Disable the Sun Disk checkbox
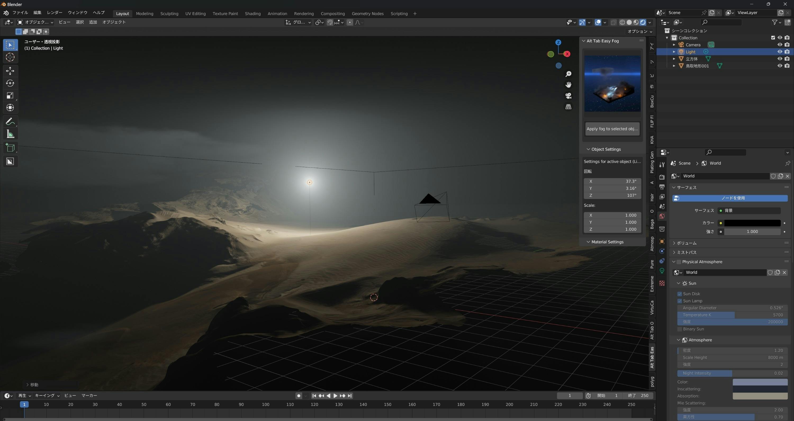794x421 pixels. tap(680, 294)
